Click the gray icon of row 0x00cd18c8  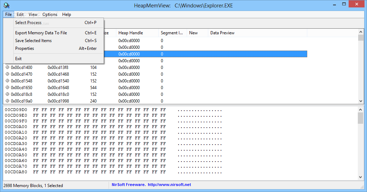coord(7,94)
